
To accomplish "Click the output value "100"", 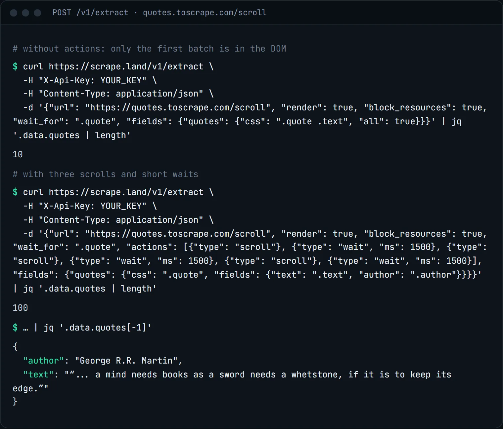I will [20, 308].
